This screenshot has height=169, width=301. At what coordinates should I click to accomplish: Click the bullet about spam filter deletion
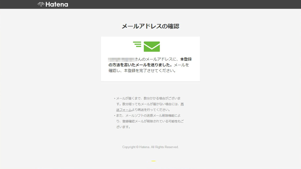pos(149,115)
